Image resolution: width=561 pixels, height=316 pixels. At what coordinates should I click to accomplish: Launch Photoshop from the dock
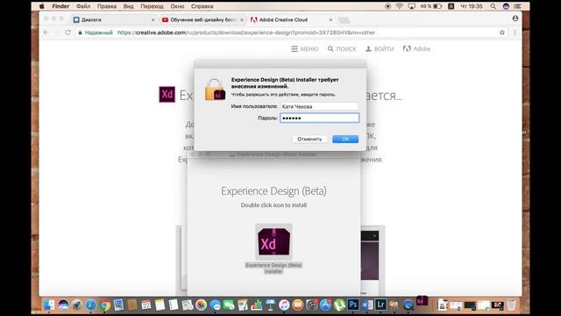[x=352, y=305]
